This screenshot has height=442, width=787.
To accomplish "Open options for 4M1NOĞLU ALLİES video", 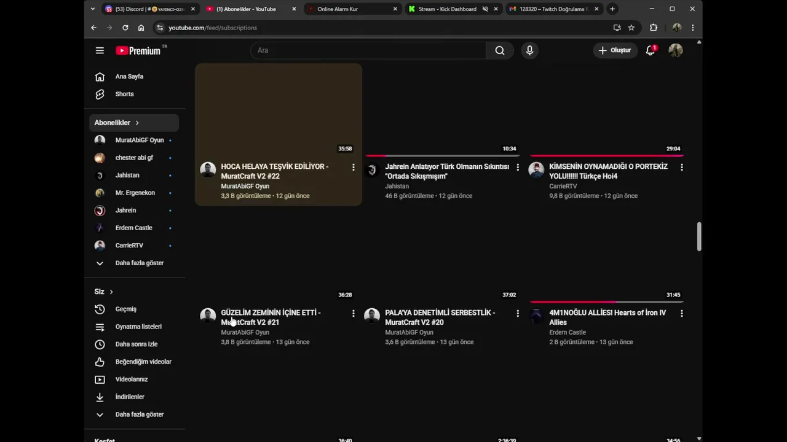I will pyautogui.click(x=681, y=313).
